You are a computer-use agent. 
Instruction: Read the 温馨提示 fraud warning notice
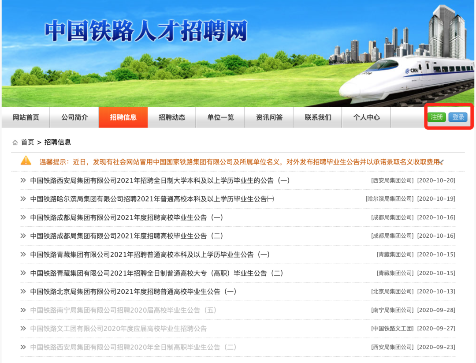(242, 162)
